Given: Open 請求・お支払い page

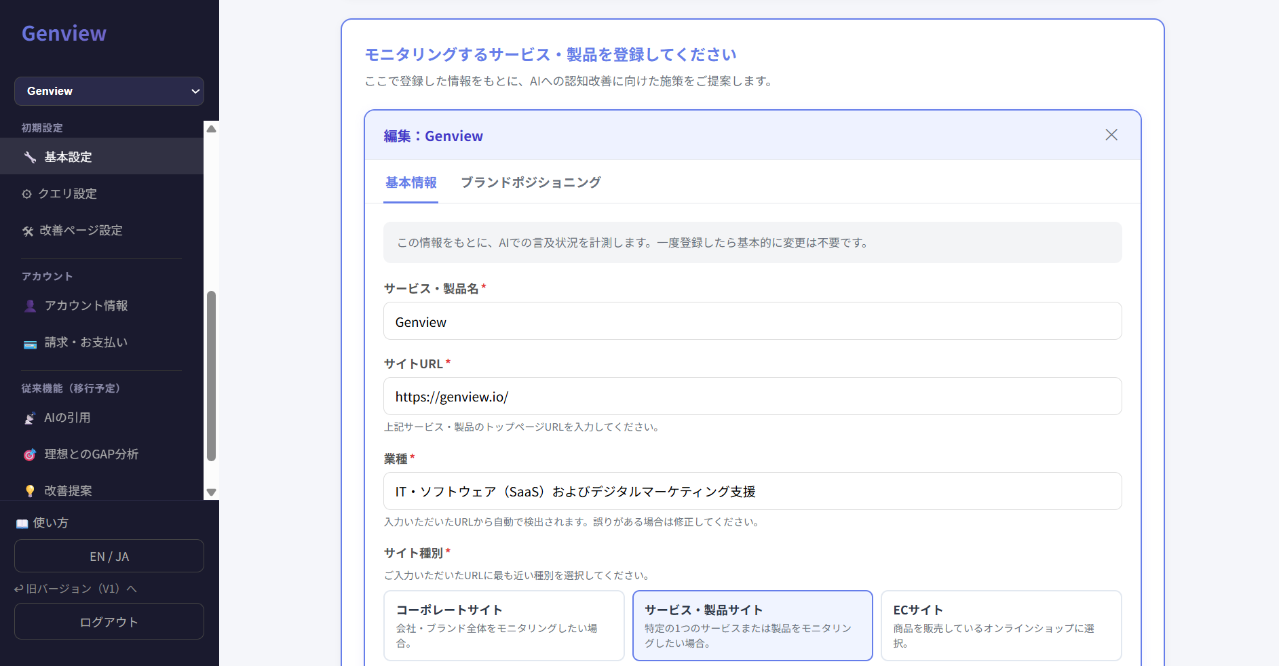Looking at the screenshot, I should click(102, 342).
